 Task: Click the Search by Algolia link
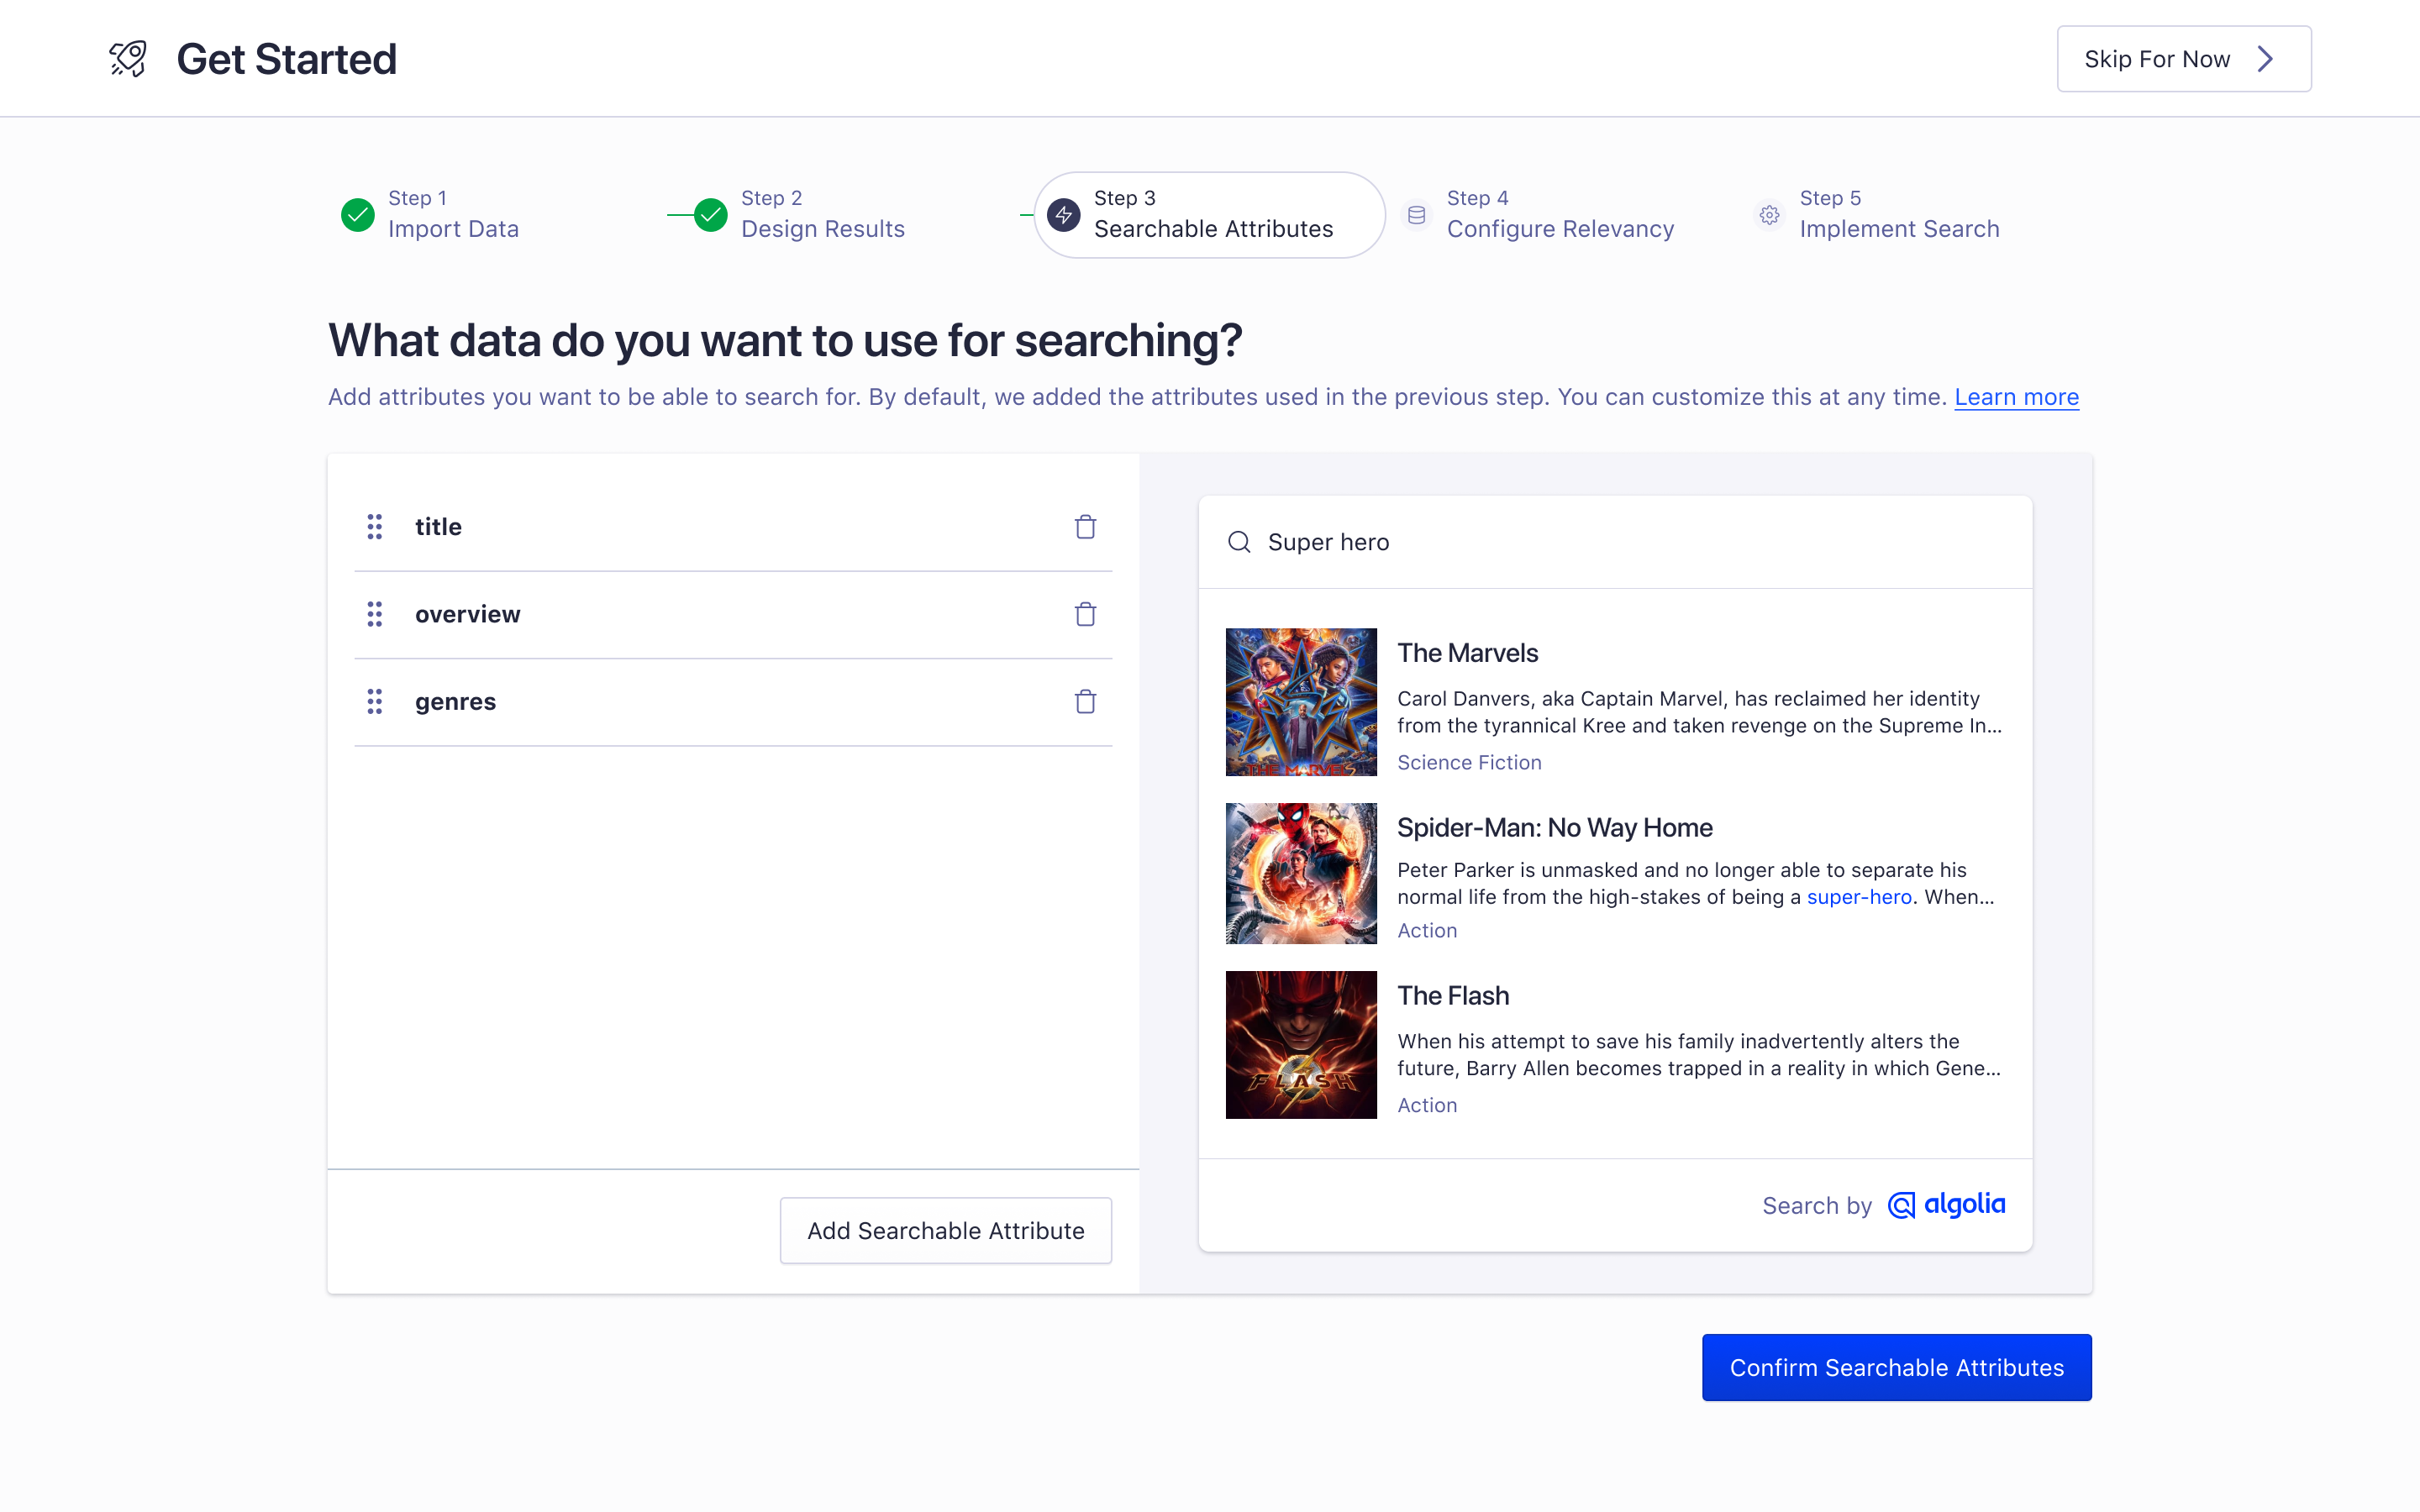[x=1883, y=1205]
